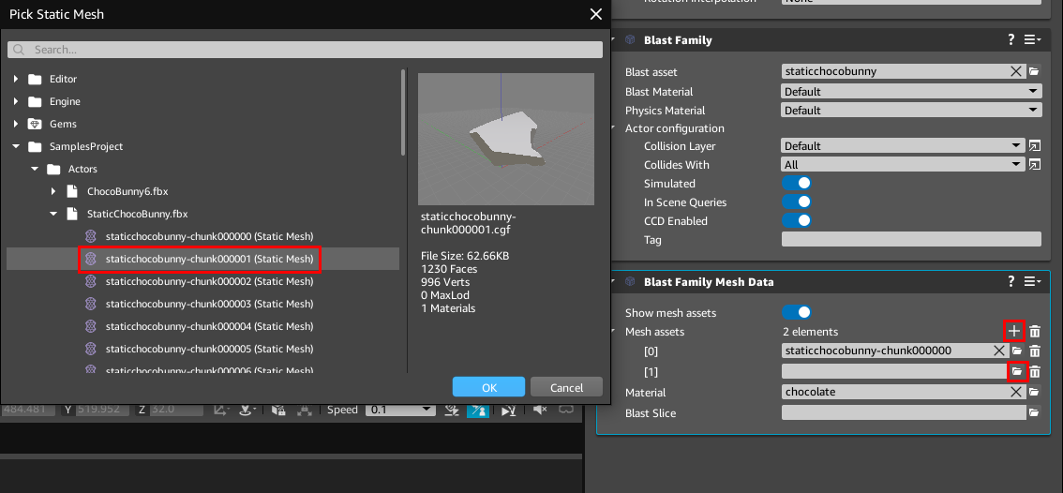Click the Blast Slice field

(903, 412)
